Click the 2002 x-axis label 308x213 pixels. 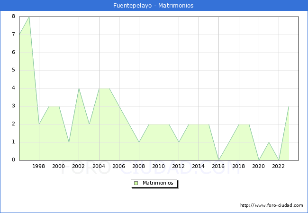[x=78, y=166]
